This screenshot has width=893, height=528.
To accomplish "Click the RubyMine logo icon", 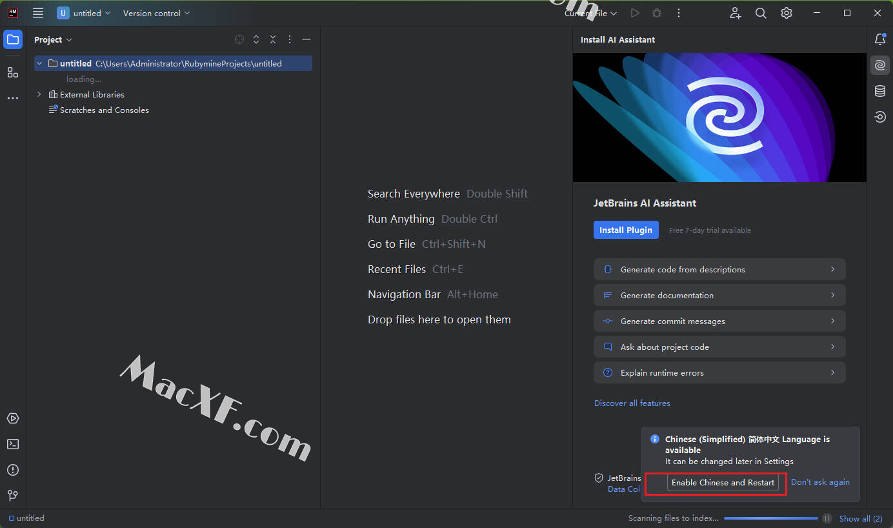I will tap(13, 13).
